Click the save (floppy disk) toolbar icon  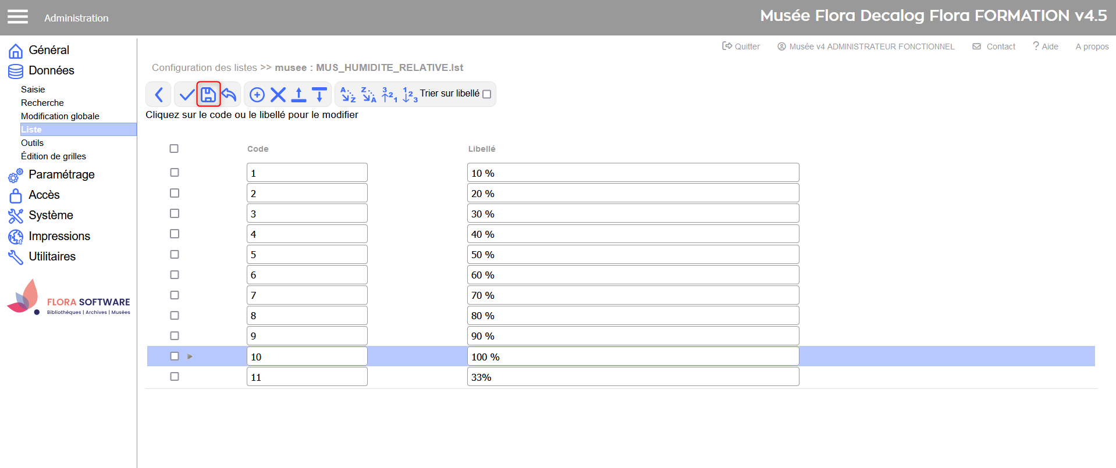[x=208, y=94]
